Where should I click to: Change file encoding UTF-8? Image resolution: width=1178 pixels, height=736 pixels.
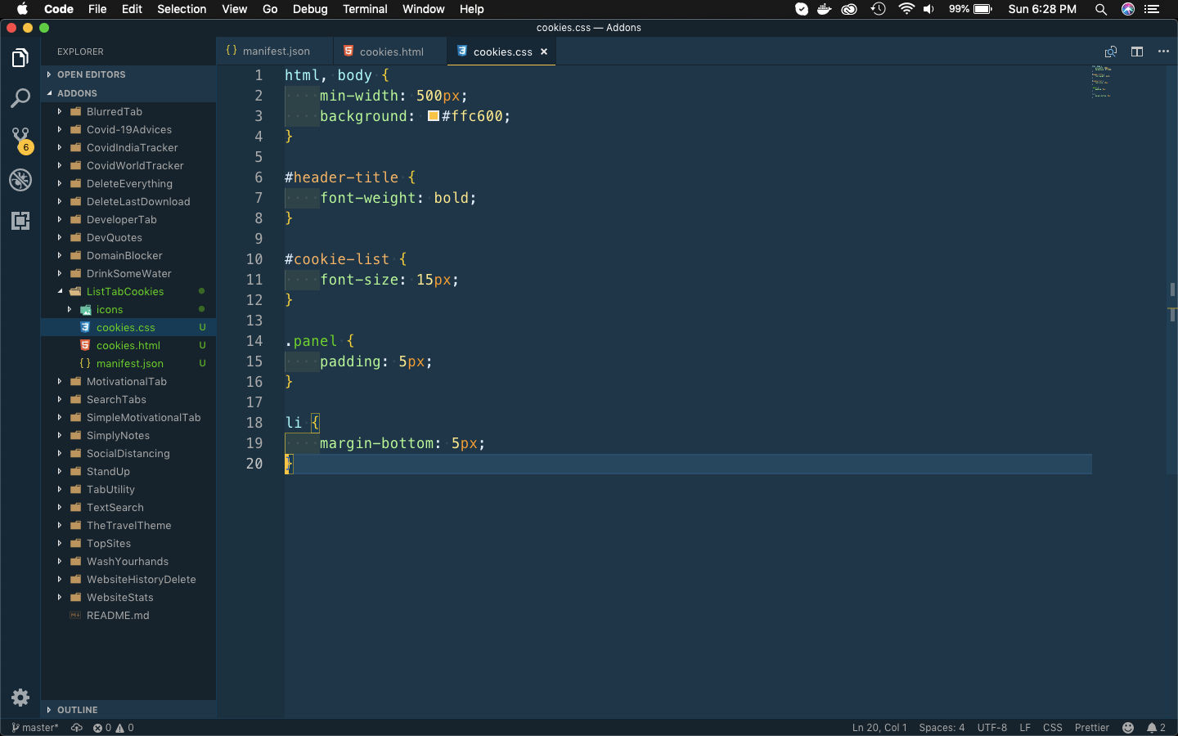pyautogui.click(x=992, y=728)
